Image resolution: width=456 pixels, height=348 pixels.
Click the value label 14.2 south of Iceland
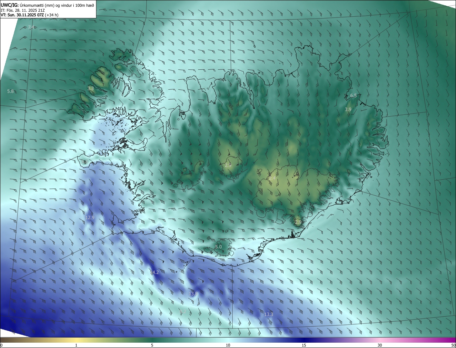155,272
